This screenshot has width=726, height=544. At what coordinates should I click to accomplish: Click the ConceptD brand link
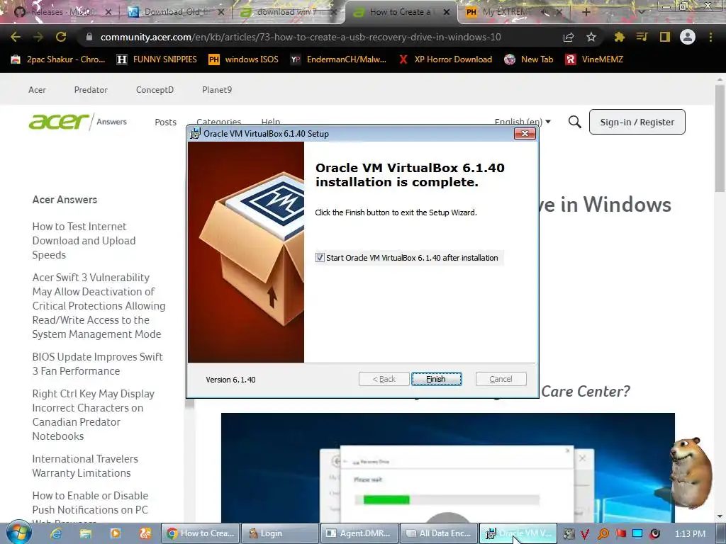tap(155, 90)
